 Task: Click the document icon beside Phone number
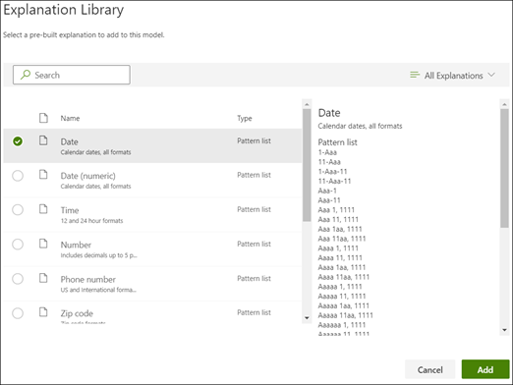point(43,278)
